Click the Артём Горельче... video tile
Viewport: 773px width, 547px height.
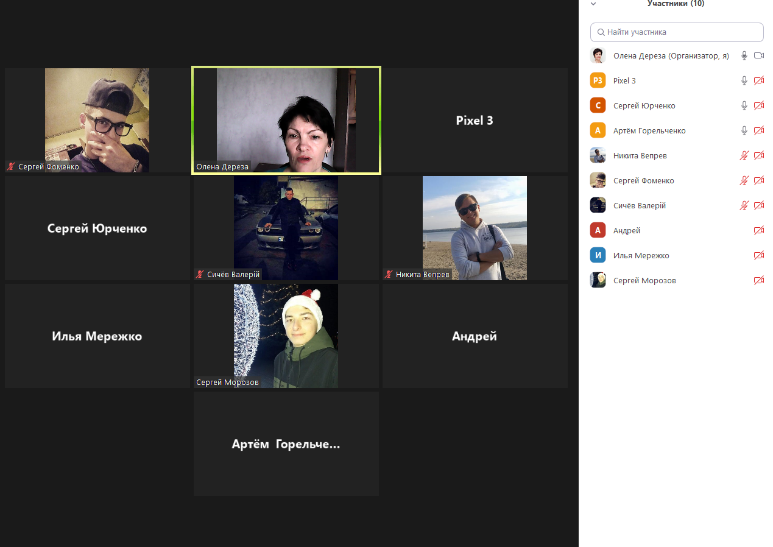(x=286, y=444)
